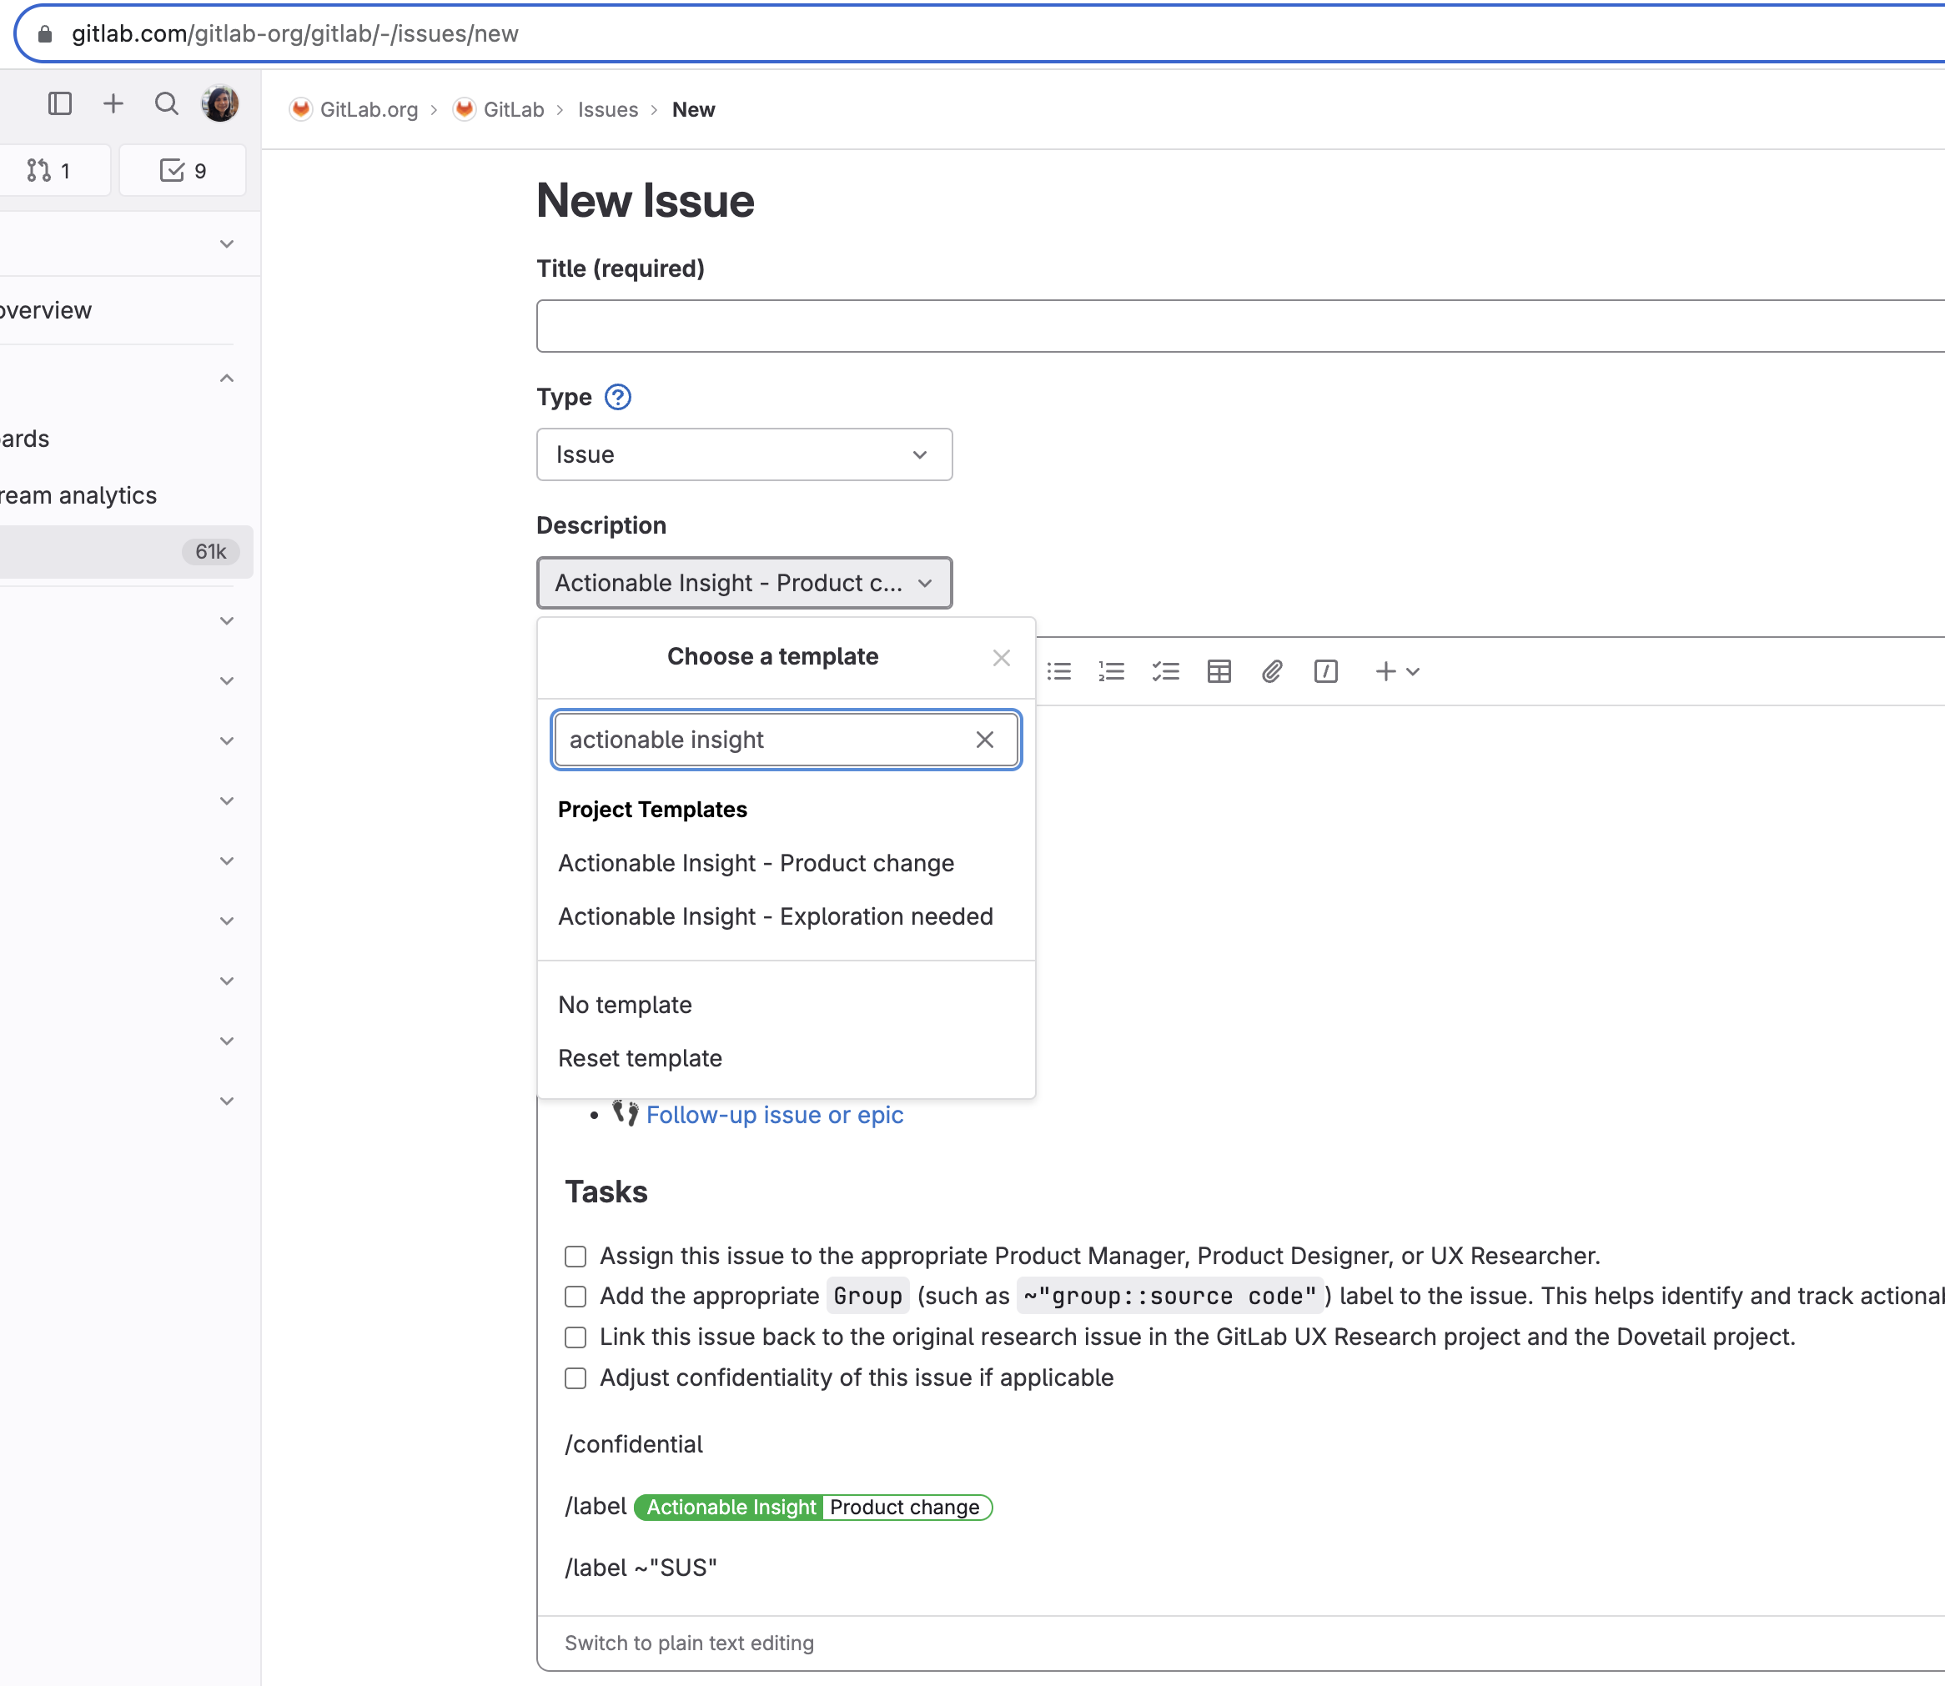This screenshot has height=1686, width=1945.
Task: Insert a table into the description
Action: point(1219,671)
